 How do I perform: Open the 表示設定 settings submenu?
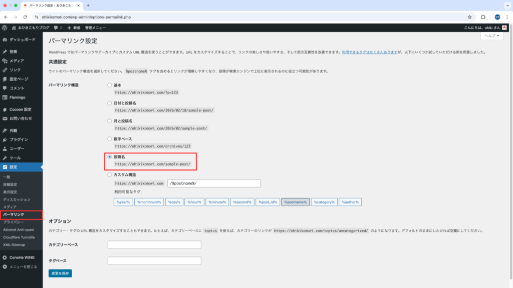pyautogui.click(x=10, y=192)
